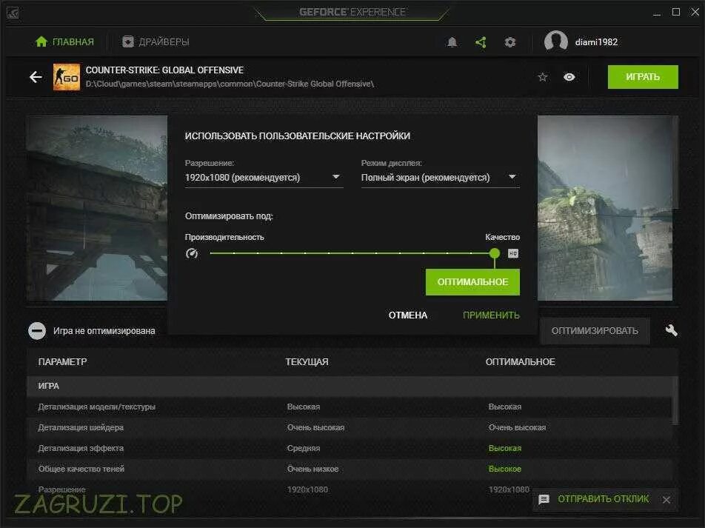This screenshot has width=705, height=528.
Task: Click the green Высокое optimal shadow value
Action: 505,469
